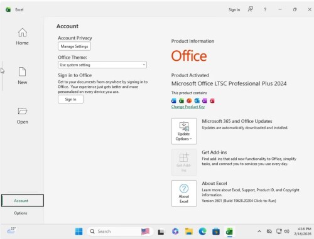Click the Product Activated label
314x239 pixels.
pyautogui.click(x=190, y=75)
